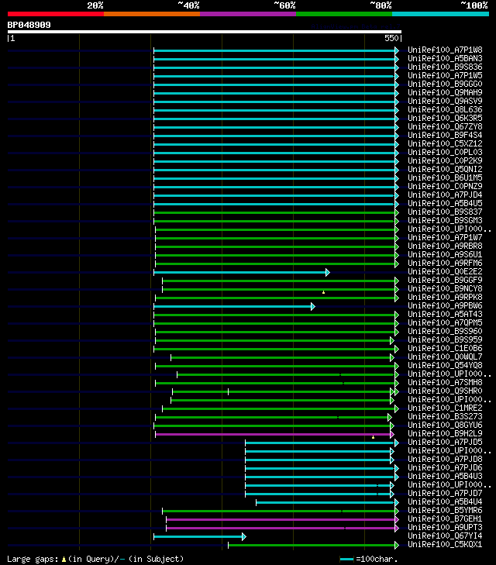Viewport: 496px width, 565px height.
Task: Click the UniRef100_B9NCY8 hit label
Action: tap(445, 288)
